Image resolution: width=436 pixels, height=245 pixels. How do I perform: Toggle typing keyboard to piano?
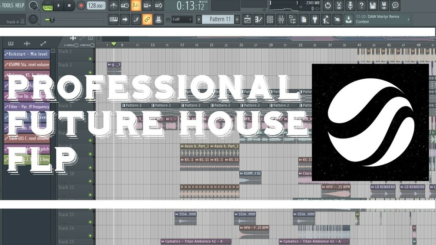point(114,19)
